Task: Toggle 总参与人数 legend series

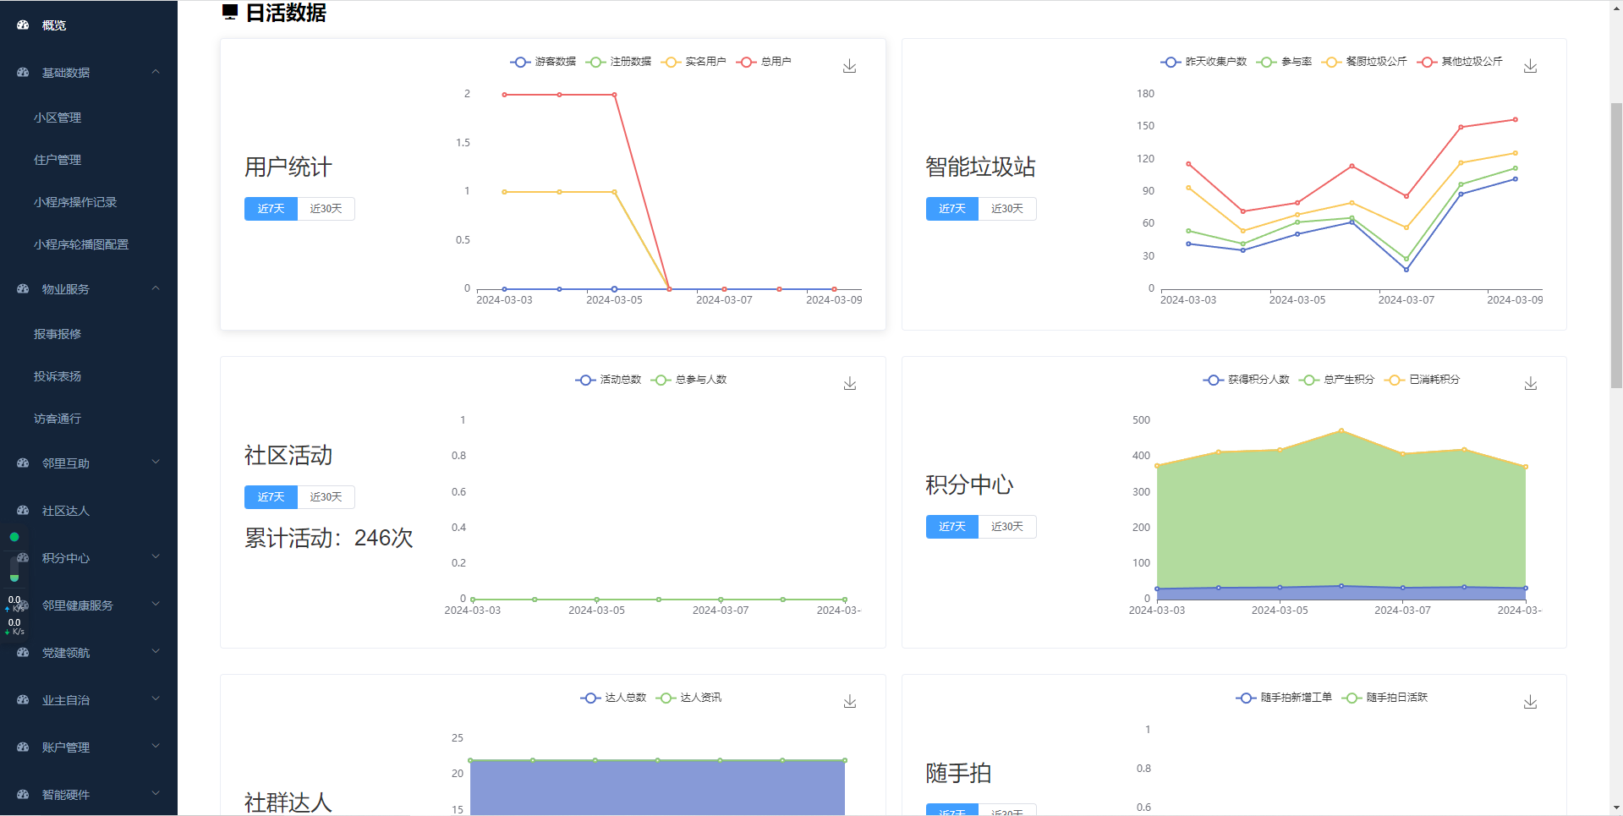Action: pyautogui.click(x=688, y=380)
